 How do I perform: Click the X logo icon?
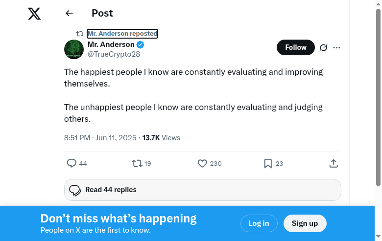pyautogui.click(x=34, y=14)
